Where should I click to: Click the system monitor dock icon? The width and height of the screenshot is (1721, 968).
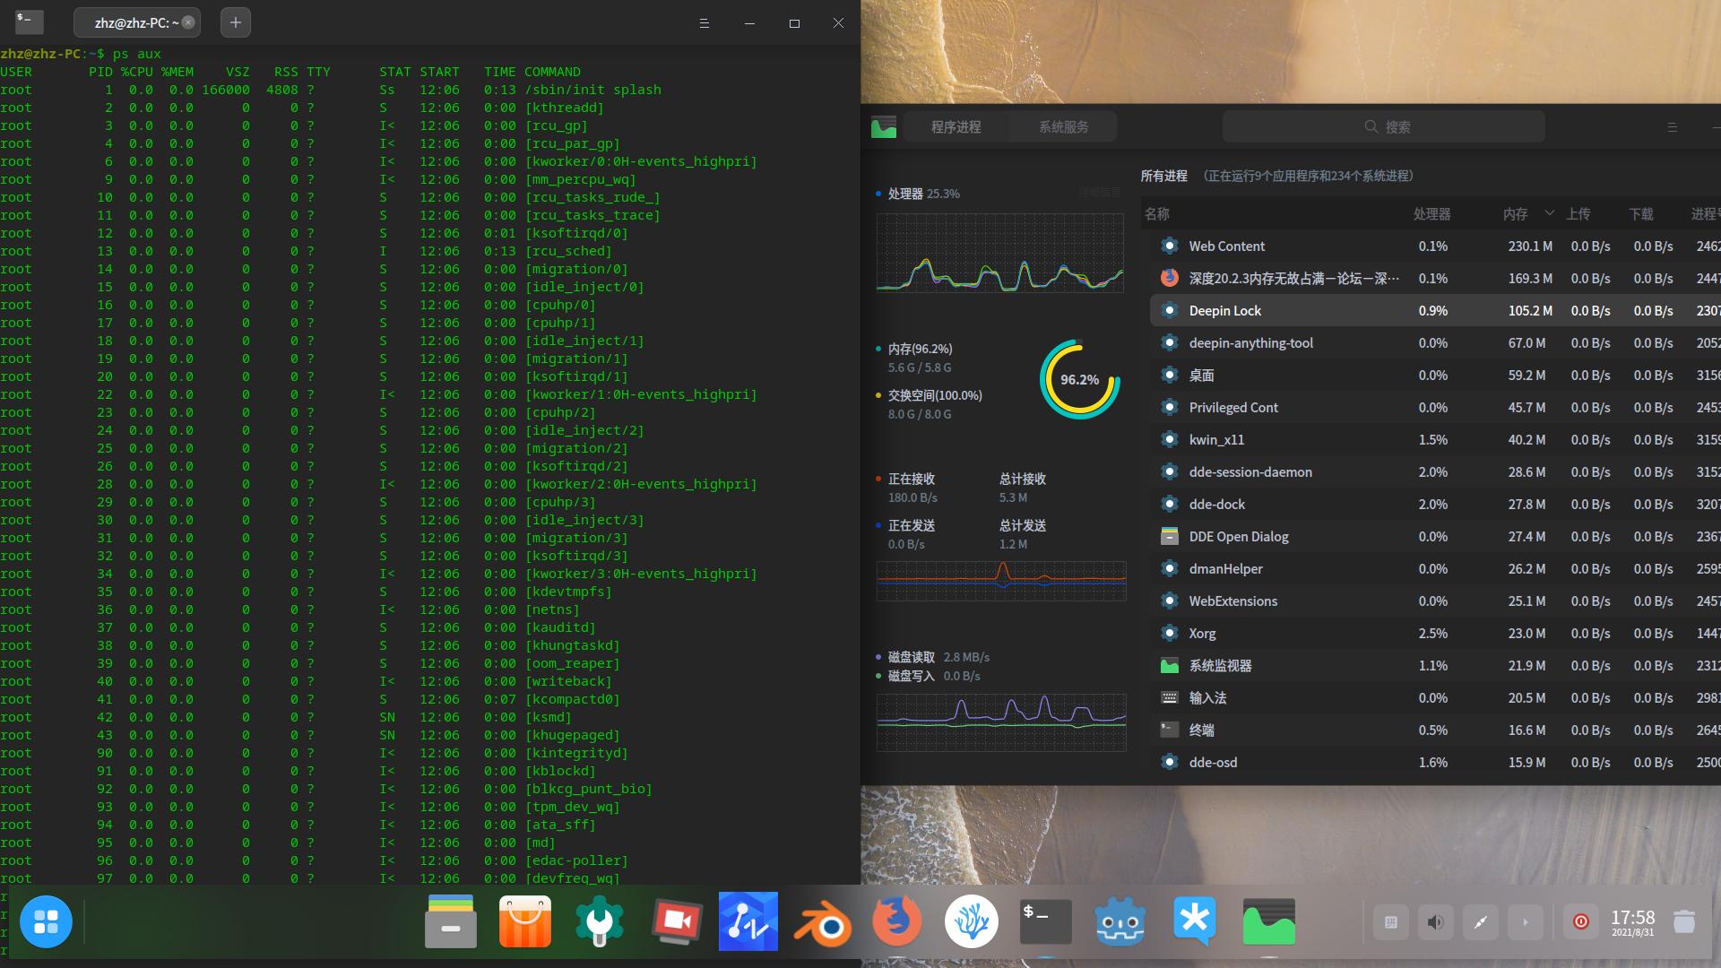pos(1268,921)
